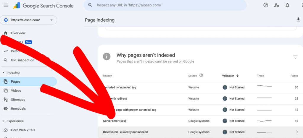Collapse the Indexing section
The height and width of the screenshot is (138, 303).
point(3,73)
